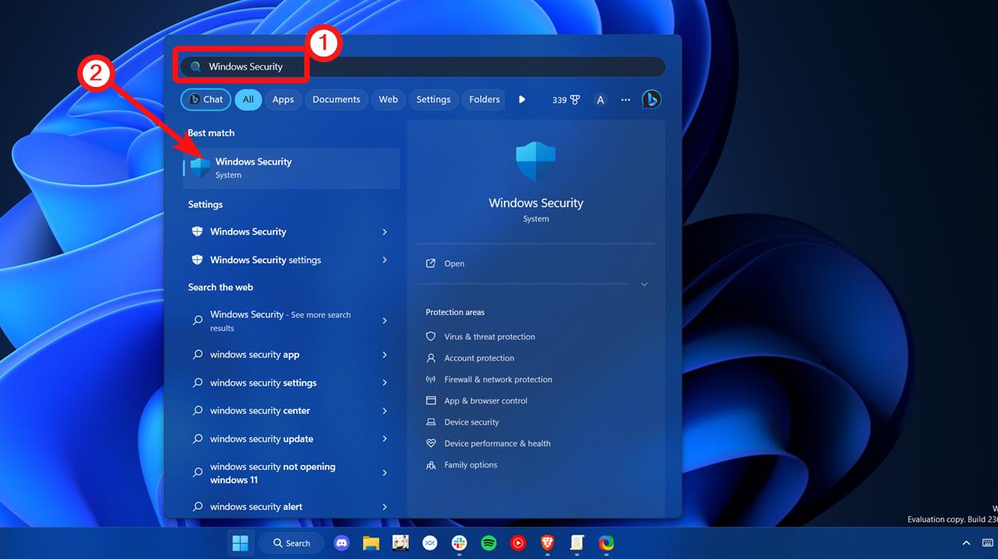Open Device performance & health
This screenshot has width=998, height=559.
pos(496,443)
